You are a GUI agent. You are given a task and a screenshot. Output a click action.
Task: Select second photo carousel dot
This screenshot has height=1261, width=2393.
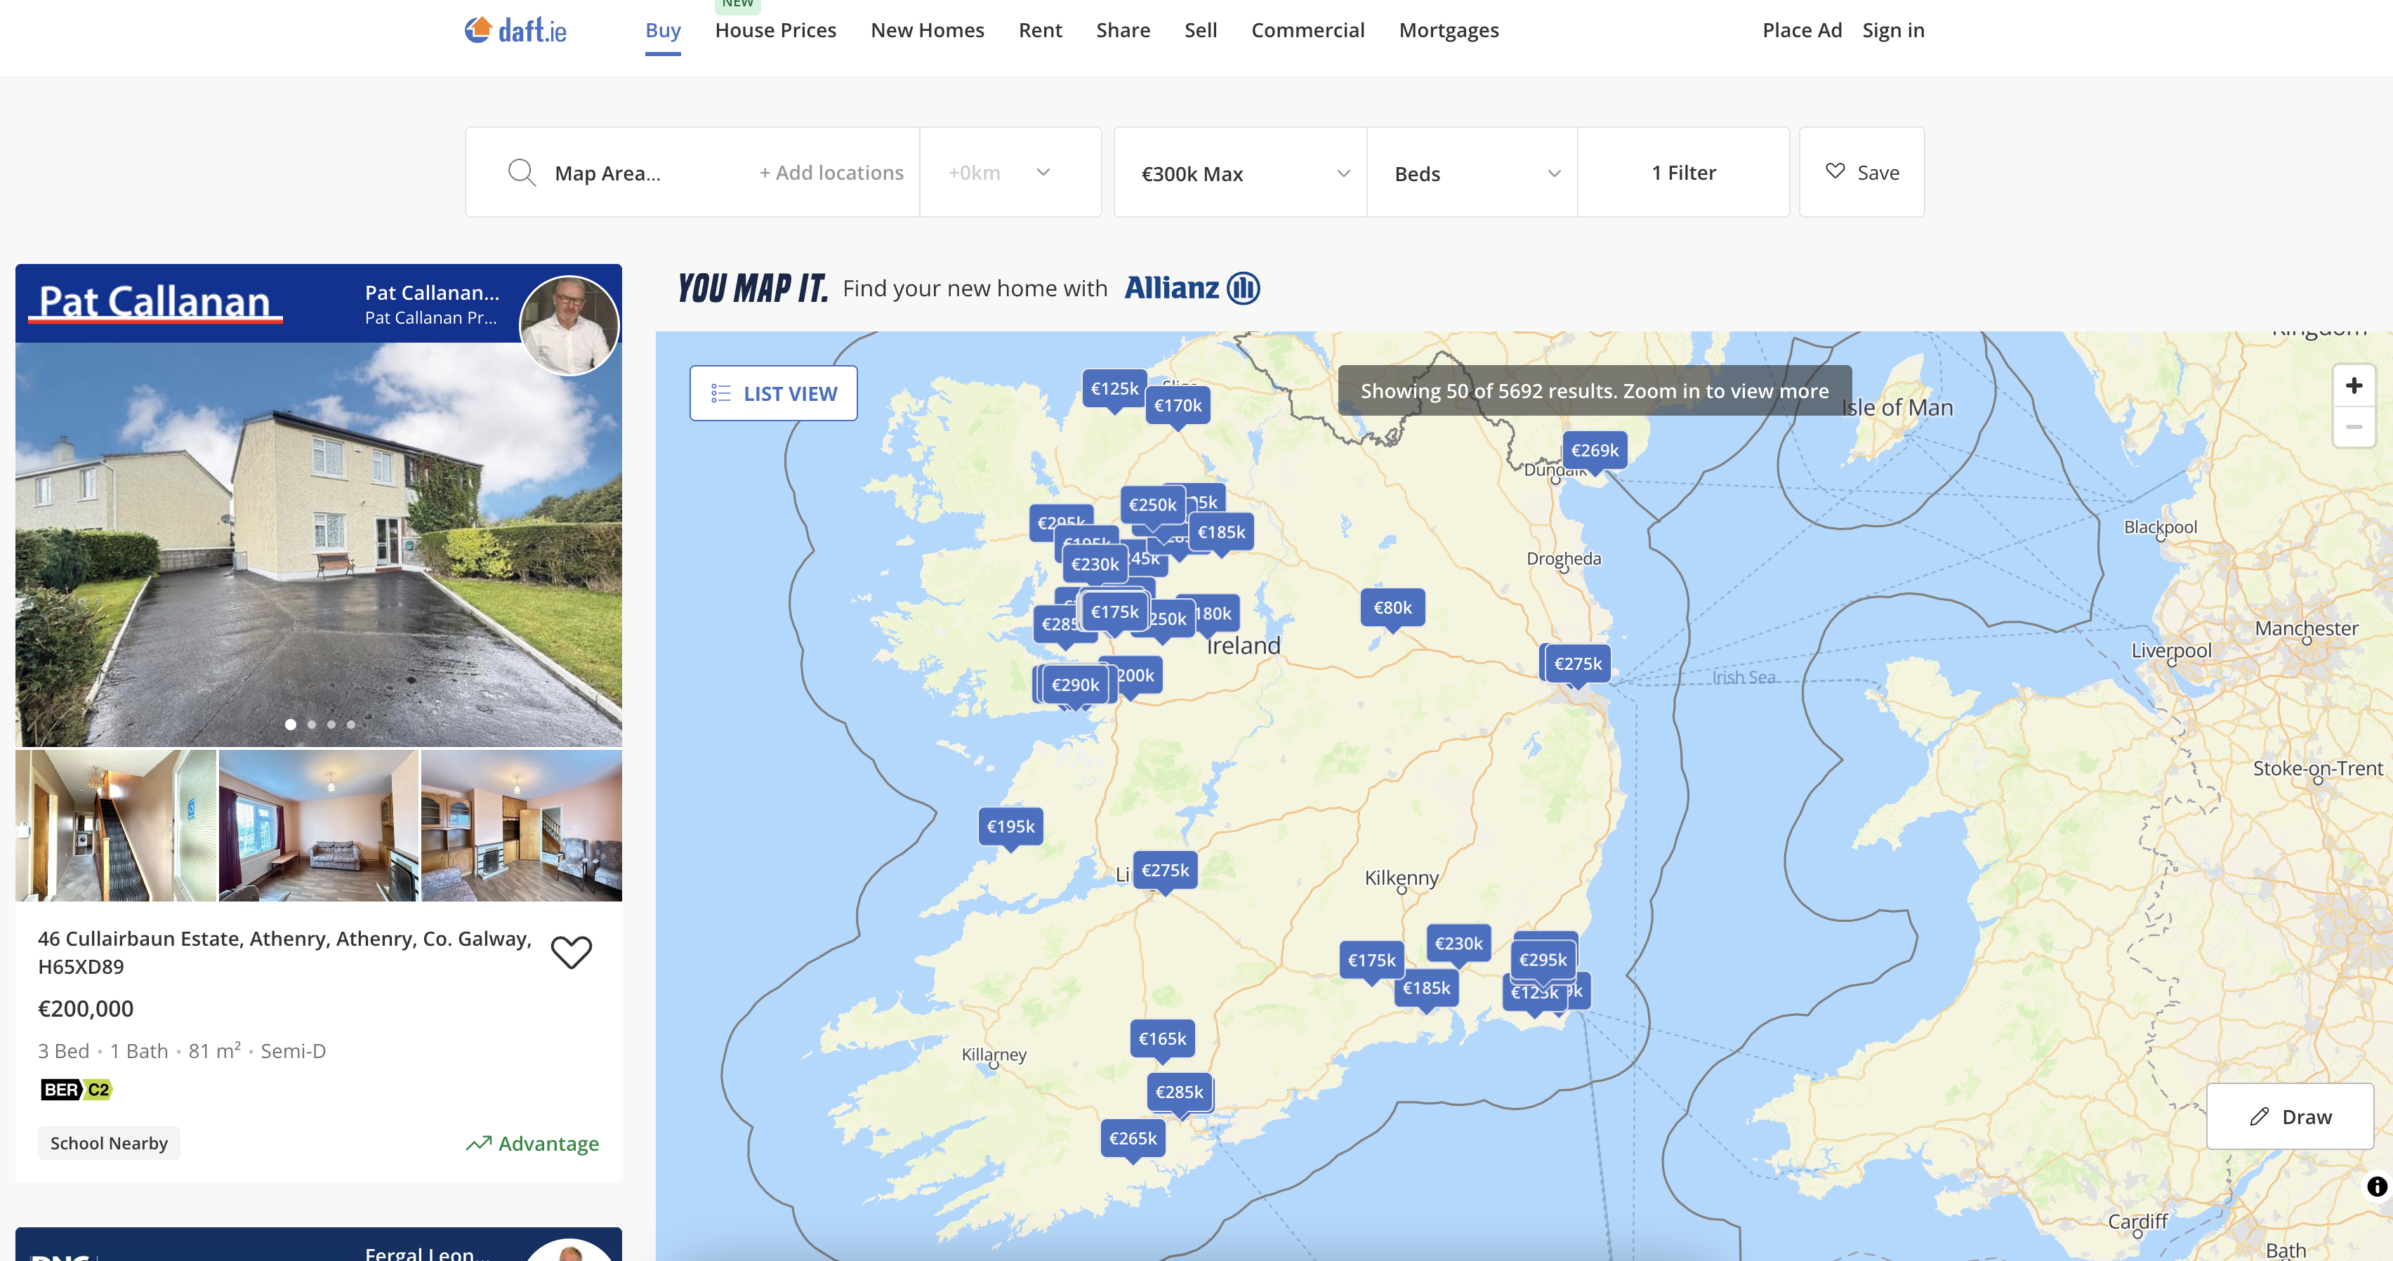[311, 725]
